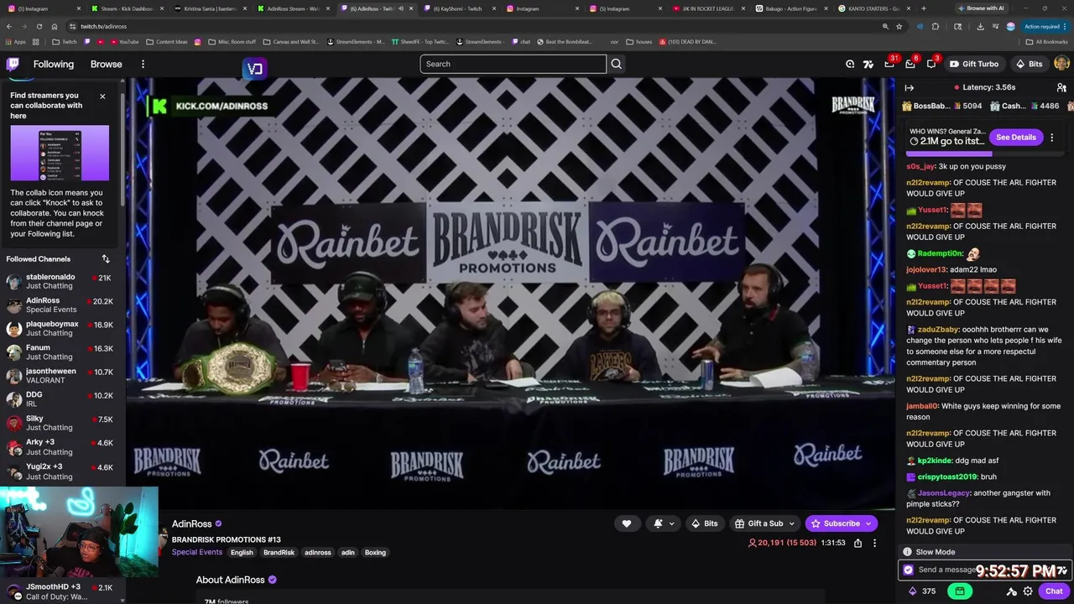Click the share stream icon

858,543
